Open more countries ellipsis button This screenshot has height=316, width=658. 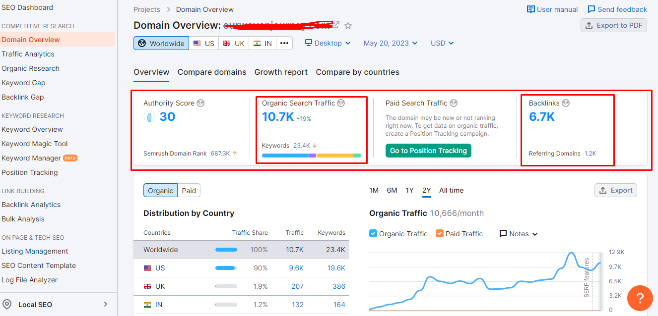(x=284, y=43)
